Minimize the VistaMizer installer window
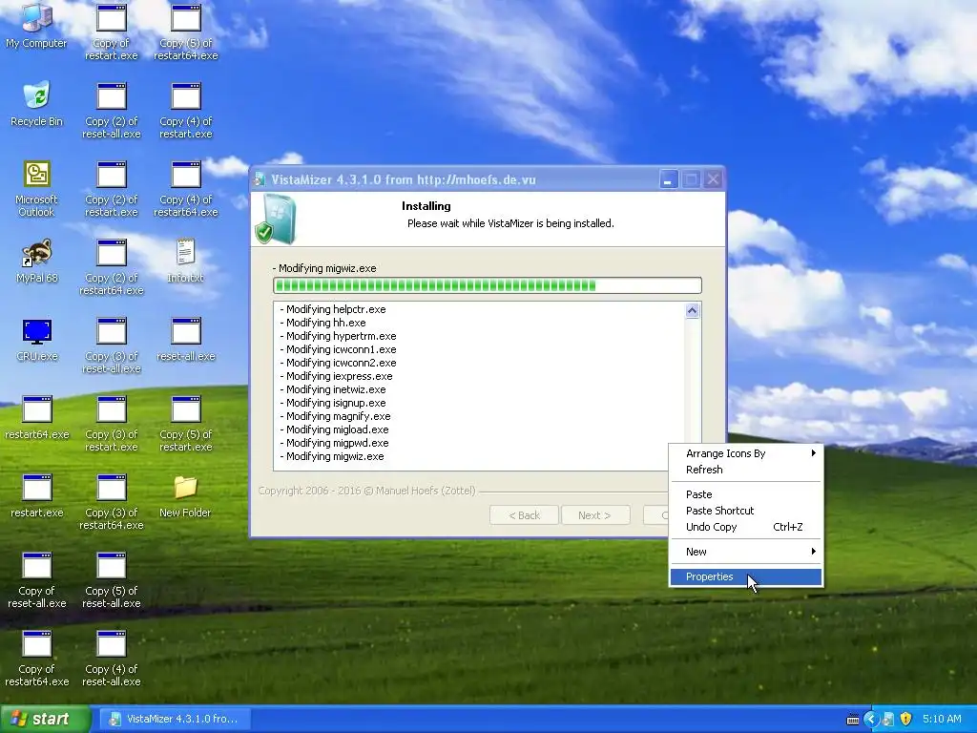The image size is (977, 733). (669, 180)
